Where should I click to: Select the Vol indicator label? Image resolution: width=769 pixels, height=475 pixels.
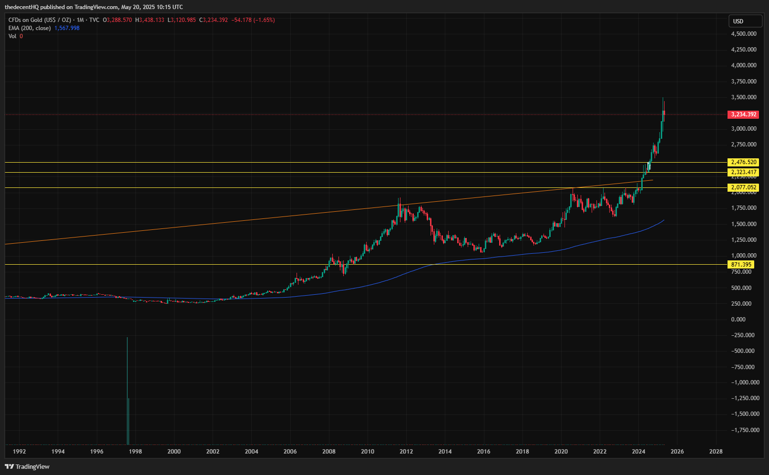(x=12, y=36)
